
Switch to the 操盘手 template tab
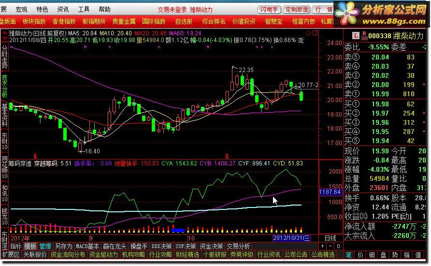pos(139,246)
